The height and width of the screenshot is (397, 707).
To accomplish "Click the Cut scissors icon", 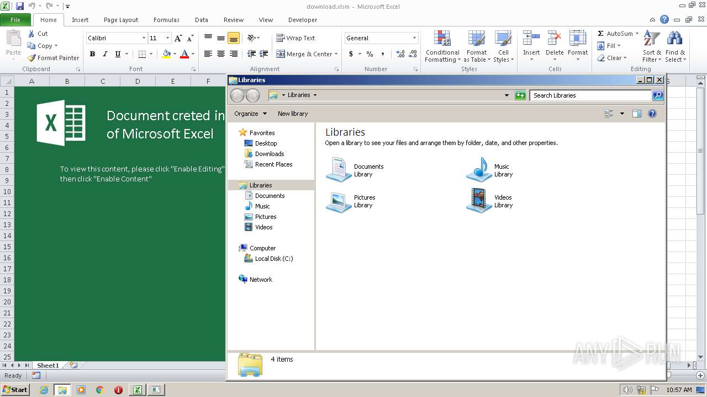I will click(31, 34).
